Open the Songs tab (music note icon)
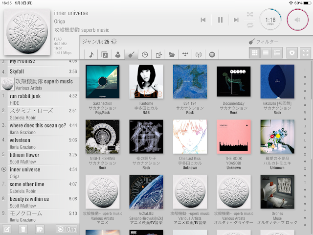 [91, 54]
